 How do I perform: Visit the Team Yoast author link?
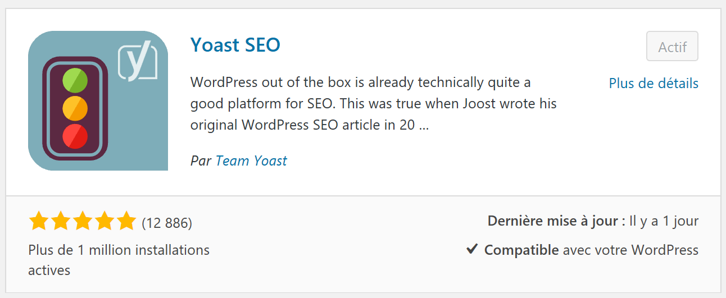click(x=251, y=161)
